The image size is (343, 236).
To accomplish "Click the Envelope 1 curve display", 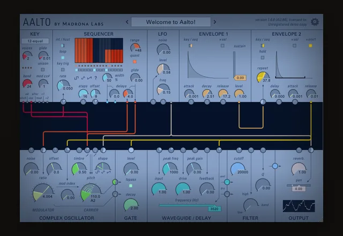I will tap(208, 65).
